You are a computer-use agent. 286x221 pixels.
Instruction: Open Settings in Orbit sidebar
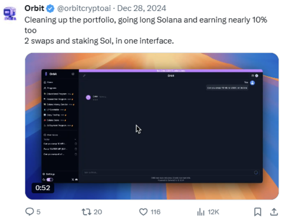[x=49, y=174]
